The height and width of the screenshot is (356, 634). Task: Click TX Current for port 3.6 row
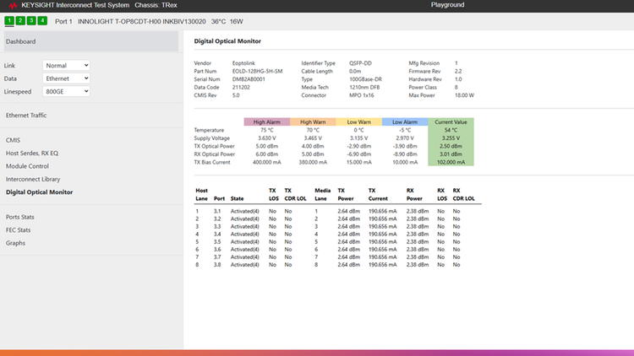382,250
